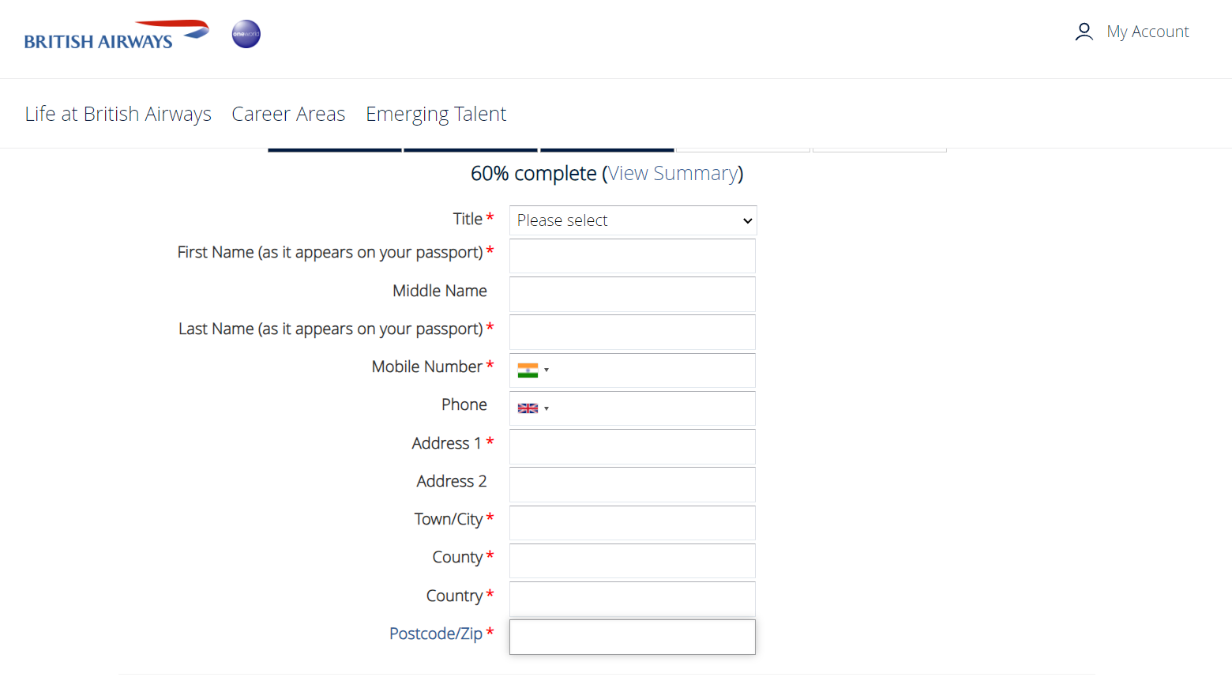Focus the Middle Name input field
Image resolution: width=1232 pixels, height=692 pixels.
(633, 294)
